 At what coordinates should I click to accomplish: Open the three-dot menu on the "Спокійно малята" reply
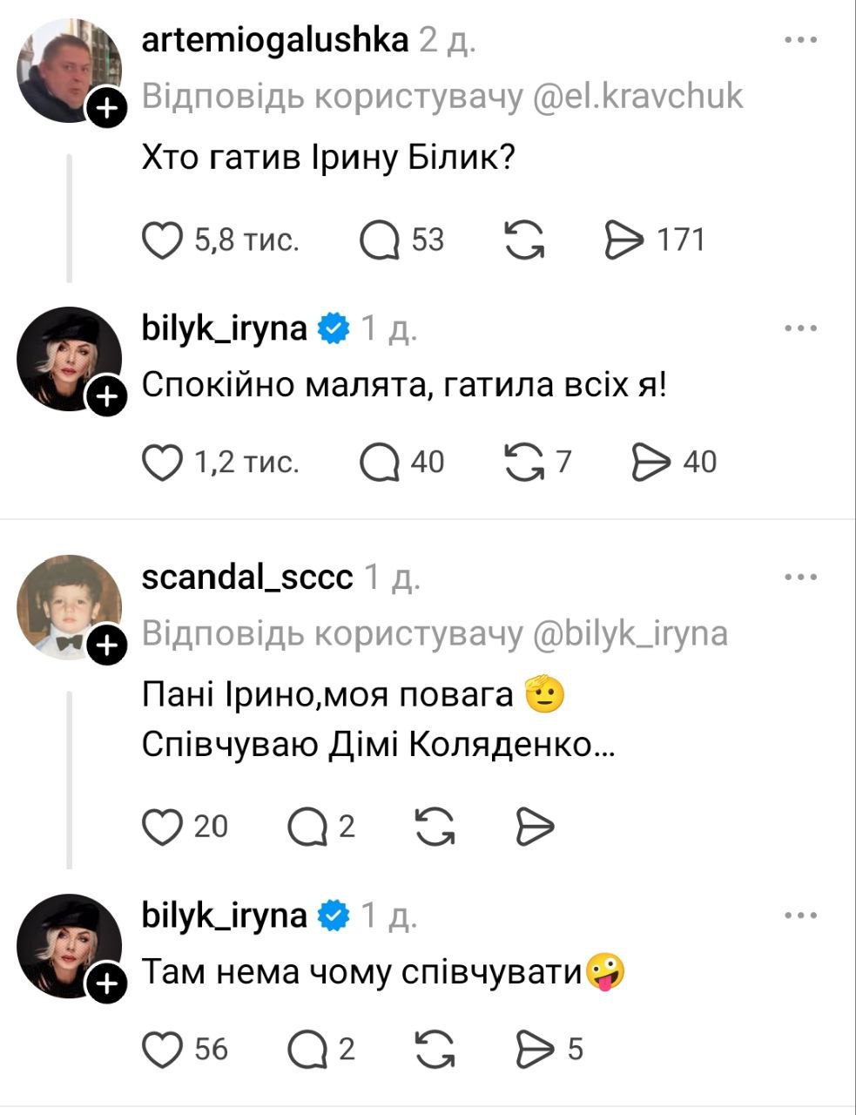800,328
